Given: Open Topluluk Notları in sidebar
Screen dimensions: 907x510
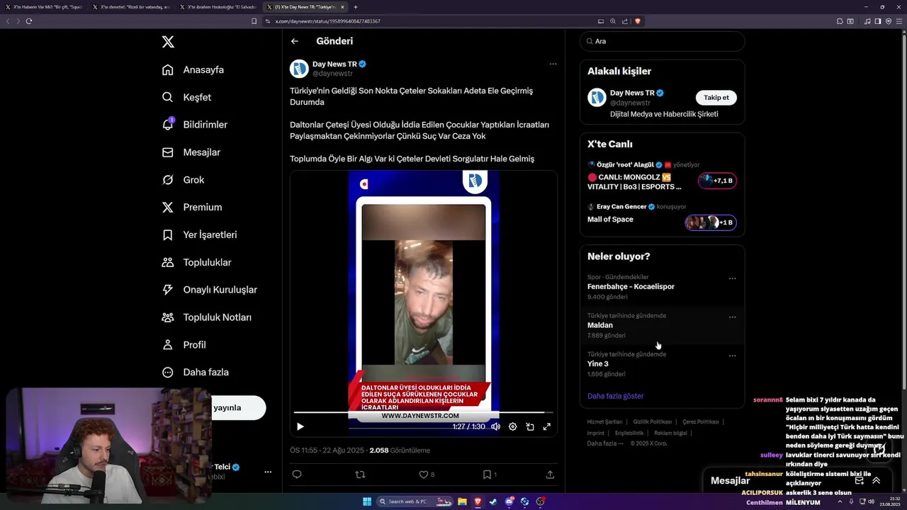Looking at the screenshot, I should point(206,317).
